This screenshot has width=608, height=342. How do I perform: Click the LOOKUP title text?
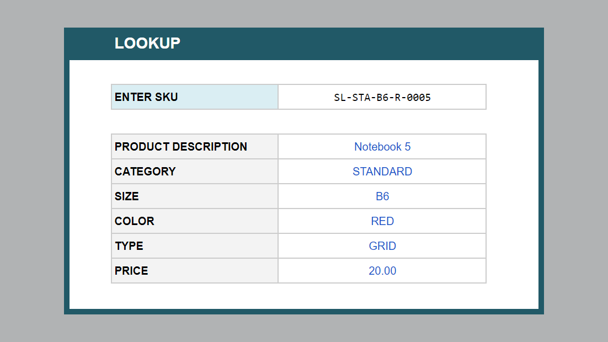[x=147, y=44]
